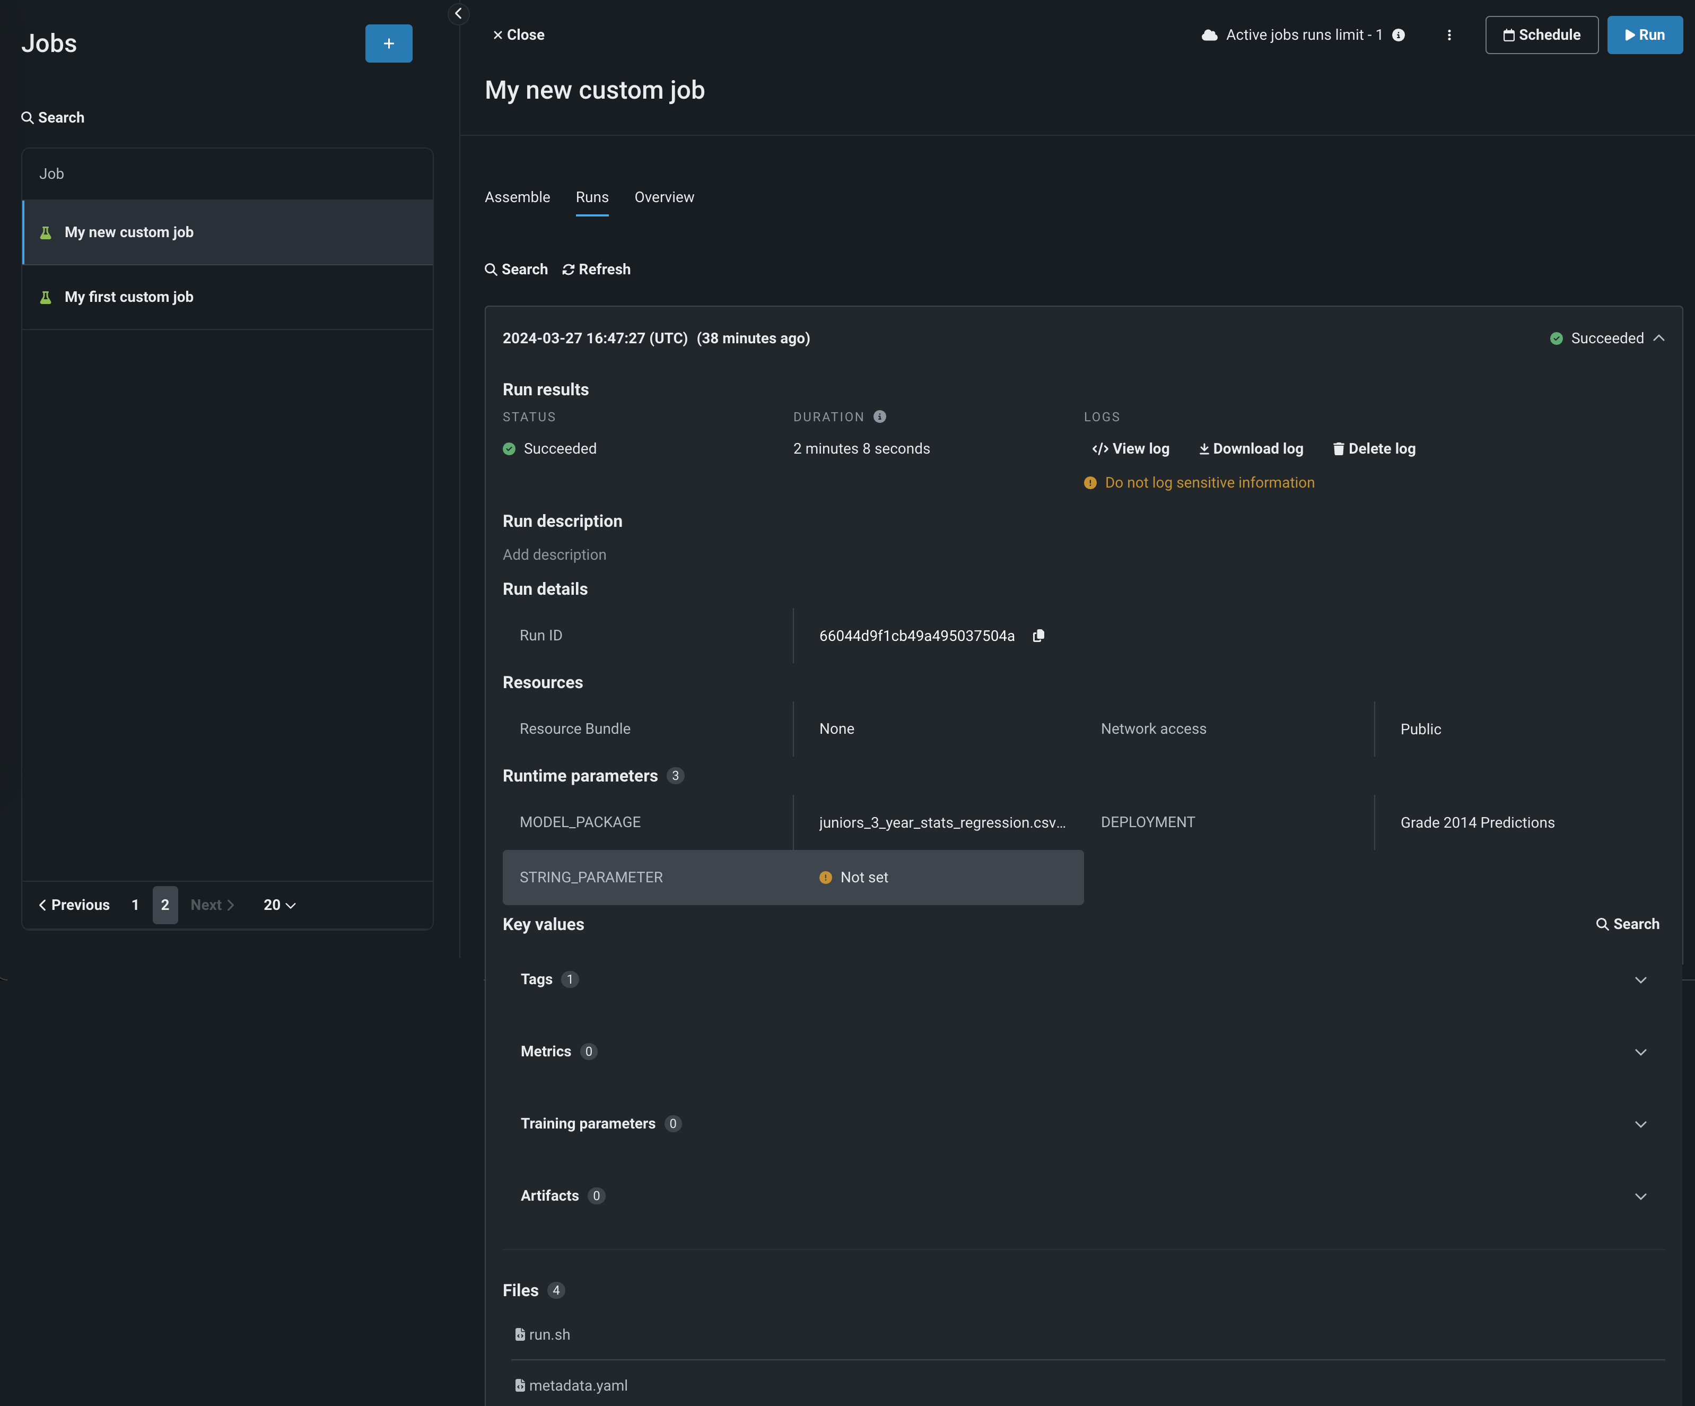Click the plus button to add job
1695x1406 pixels.
(x=388, y=44)
